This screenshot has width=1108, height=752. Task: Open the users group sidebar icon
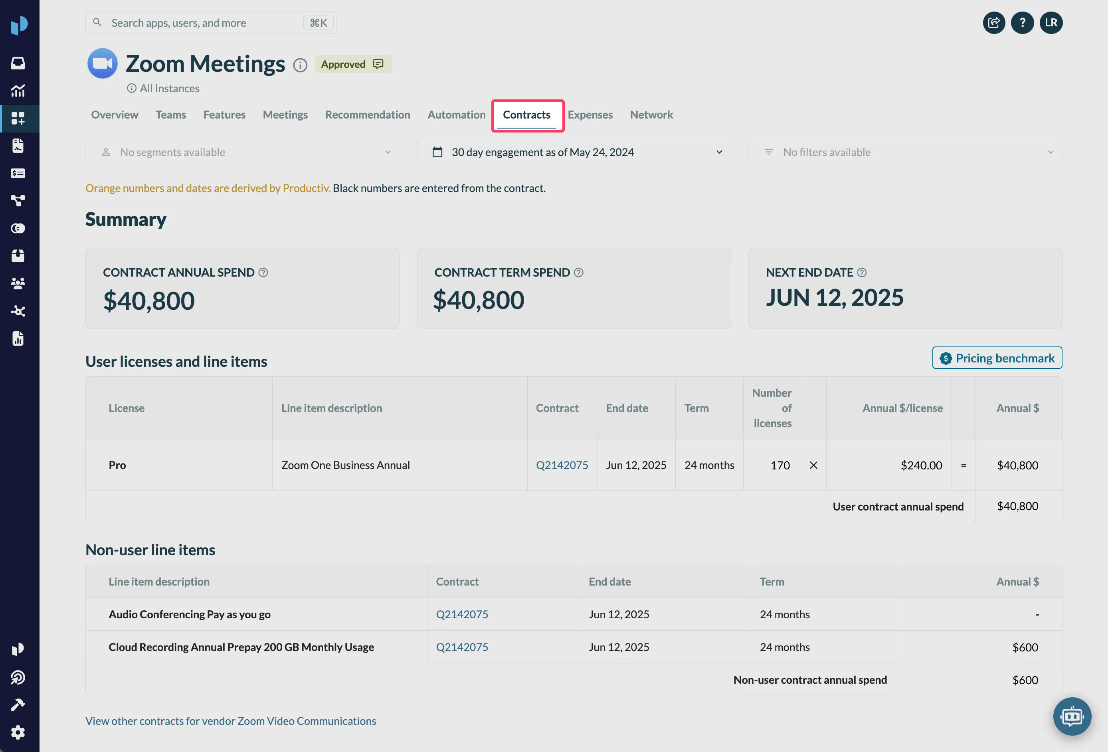click(18, 283)
